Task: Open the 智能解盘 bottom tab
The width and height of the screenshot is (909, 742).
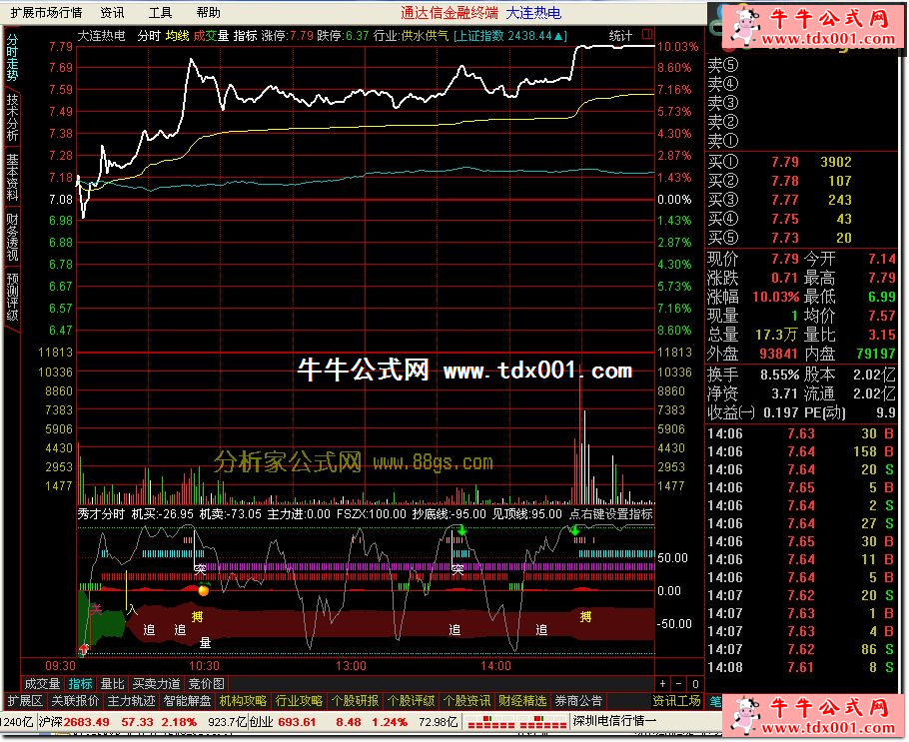Action: pyautogui.click(x=187, y=701)
